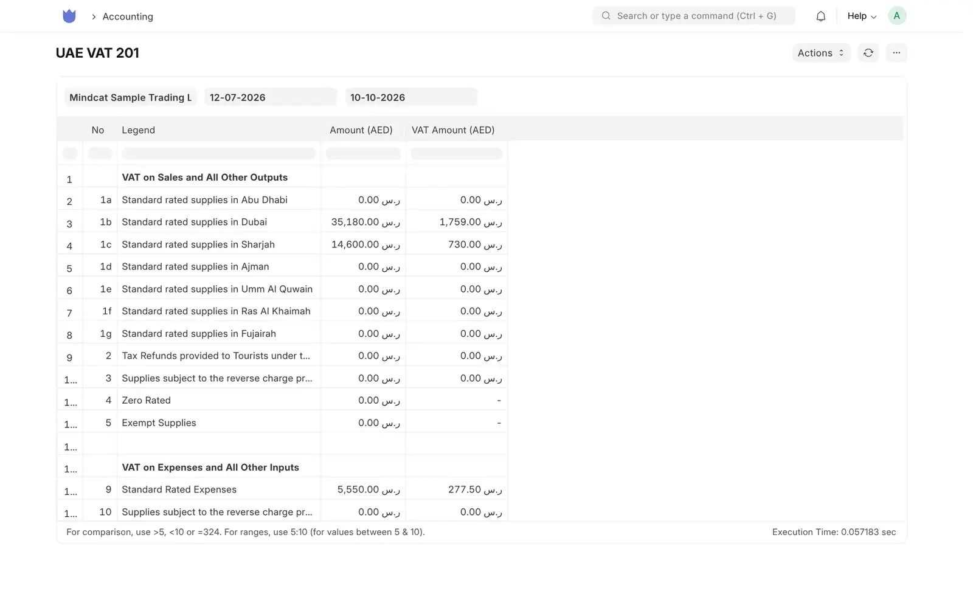Image resolution: width=973 pixels, height=608 pixels.
Task: Open the notifications bell icon
Action: pyautogui.click(x=821, y=16)
